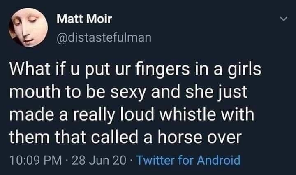Click the word 'over' ending the tweet
296x175 pixels.
tap(224, 138)
